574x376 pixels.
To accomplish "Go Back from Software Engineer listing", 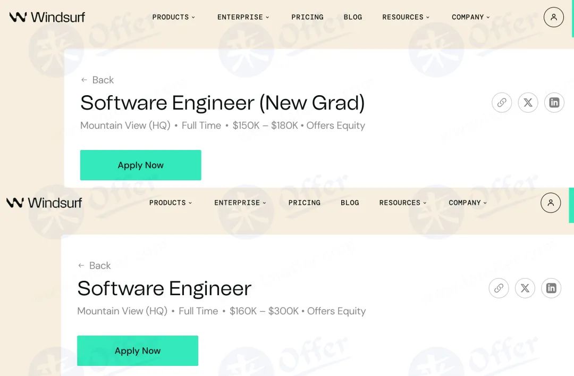I will click(95, 265).
